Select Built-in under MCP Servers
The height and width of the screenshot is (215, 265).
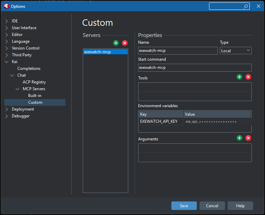pos(35,96)
